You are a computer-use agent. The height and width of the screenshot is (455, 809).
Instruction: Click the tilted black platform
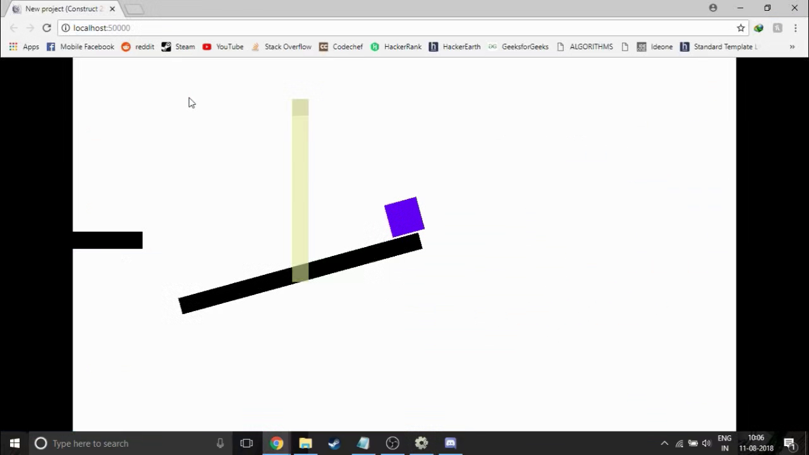pos(300,274)
